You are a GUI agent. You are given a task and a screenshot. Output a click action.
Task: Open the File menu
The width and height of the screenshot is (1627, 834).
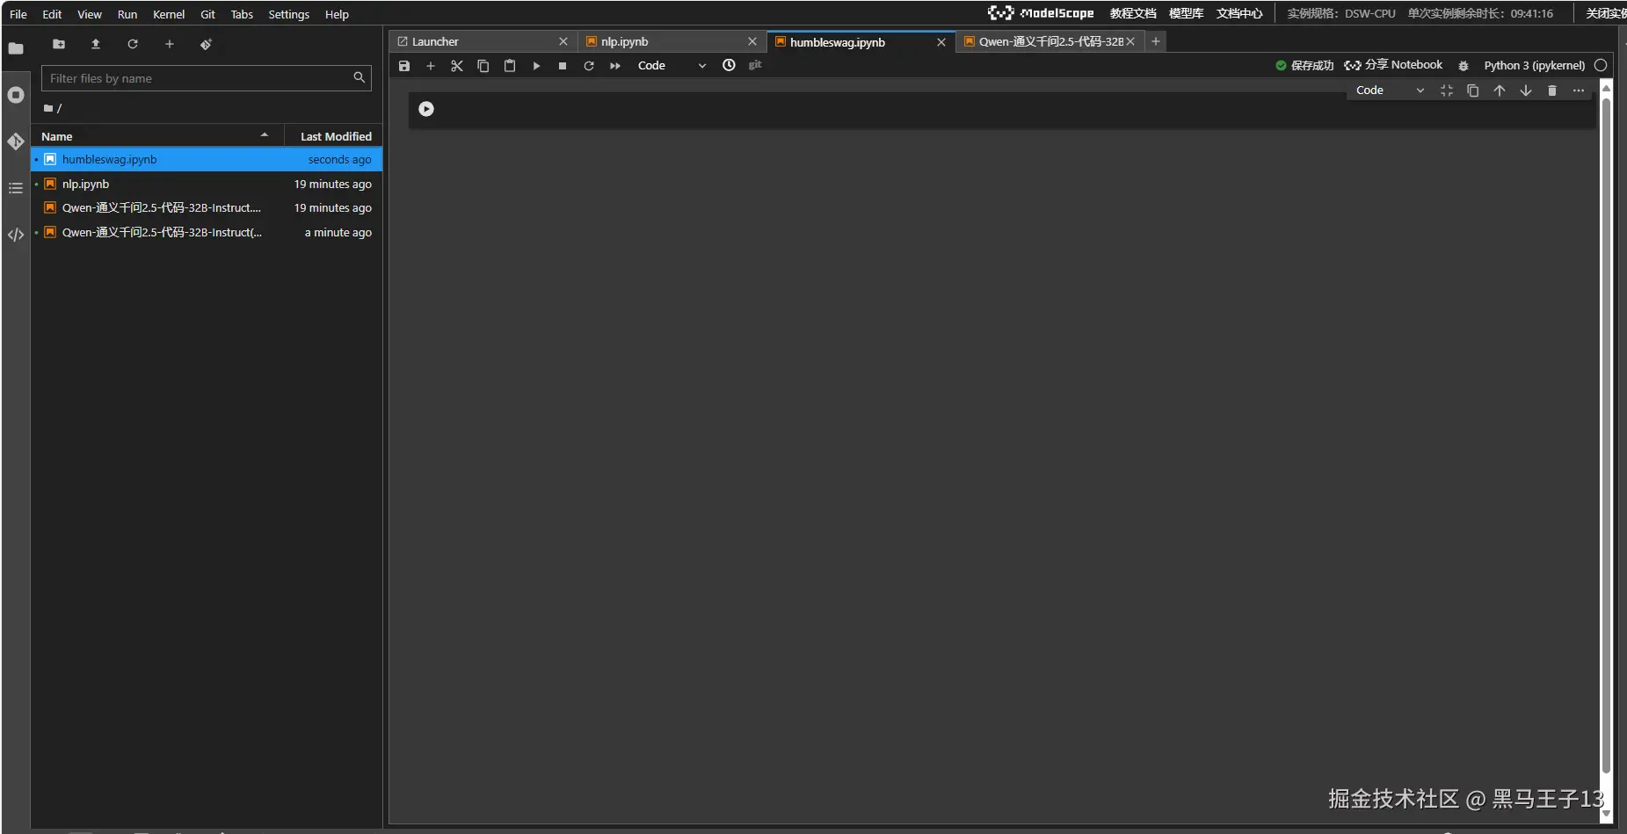[x=18, y=14]
